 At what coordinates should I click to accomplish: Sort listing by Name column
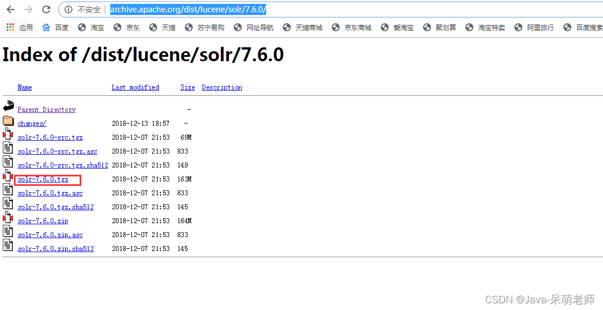coord(24,87)
